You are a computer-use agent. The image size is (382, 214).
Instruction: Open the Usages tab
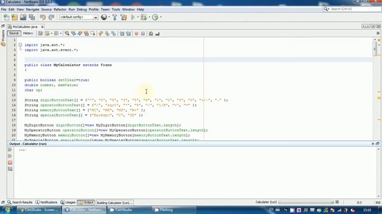[x=68, y=202]
